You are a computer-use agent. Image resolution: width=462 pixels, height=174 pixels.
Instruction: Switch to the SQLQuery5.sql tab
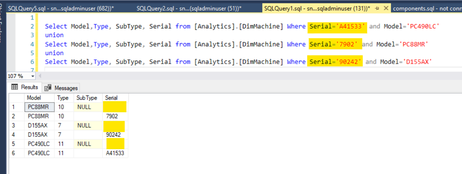click(61, 8)
